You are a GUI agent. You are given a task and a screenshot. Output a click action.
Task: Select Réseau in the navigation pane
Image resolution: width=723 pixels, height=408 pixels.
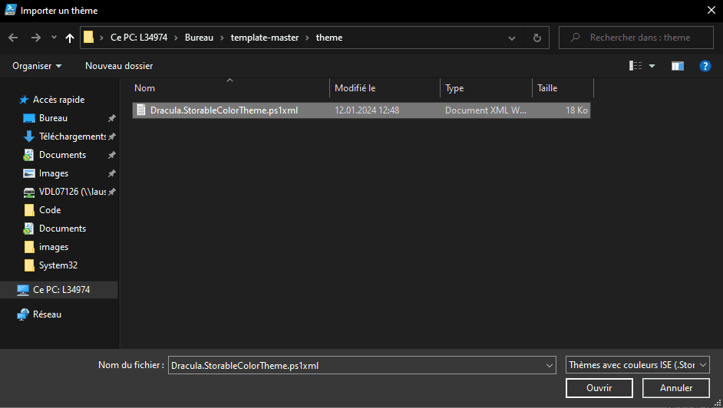(47, 314)
